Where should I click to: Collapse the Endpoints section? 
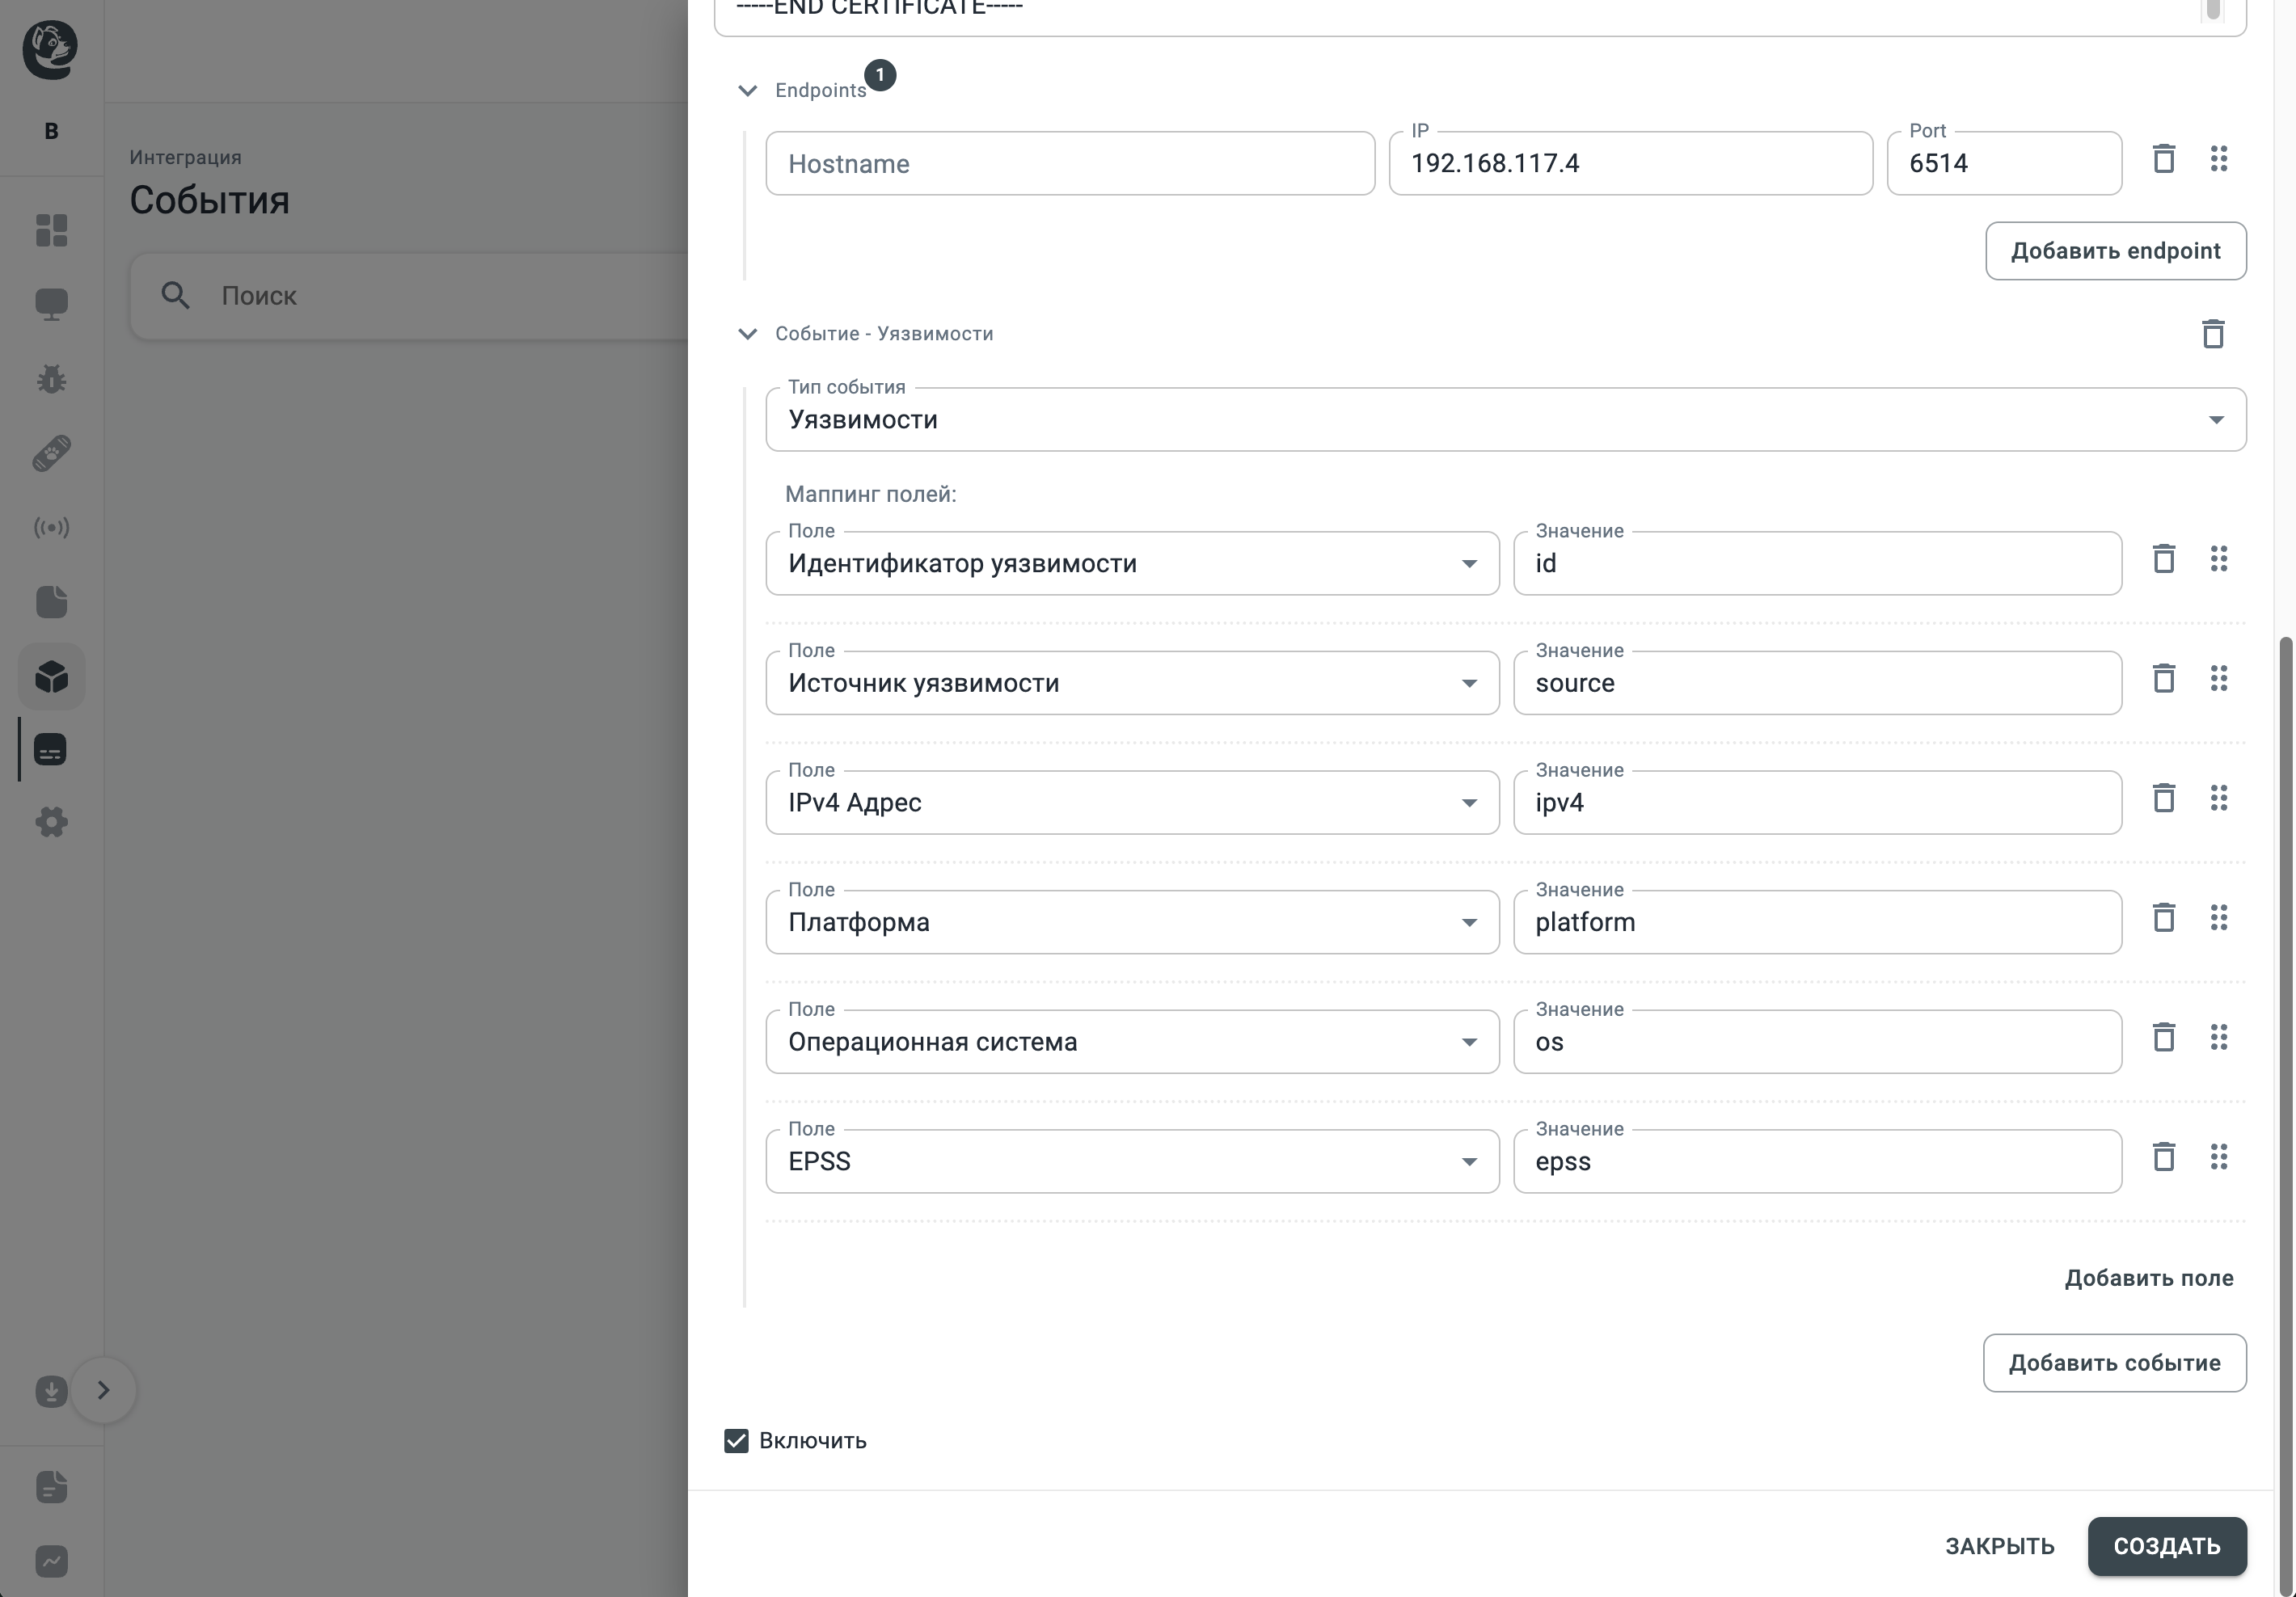747,91
